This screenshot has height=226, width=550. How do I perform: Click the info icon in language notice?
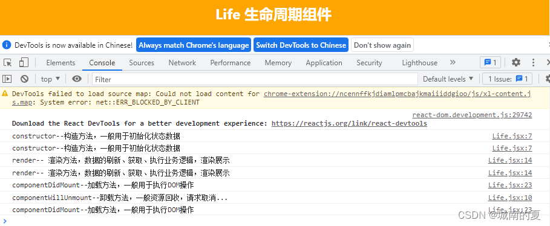[7, 45]
